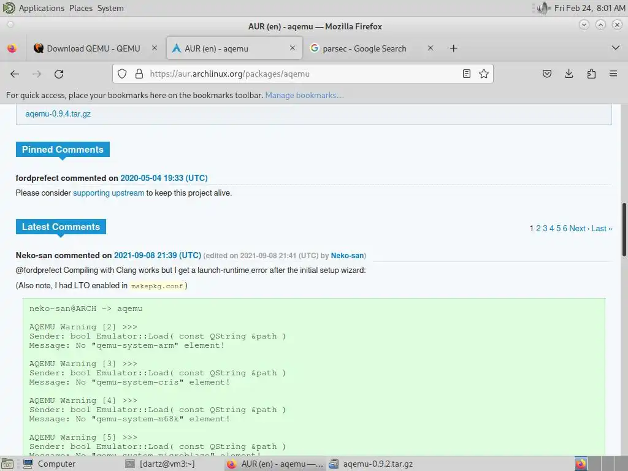Viewport: 628px width, 471px height.
Task: Open the Downloads panel icon
Action: point(569,74)
